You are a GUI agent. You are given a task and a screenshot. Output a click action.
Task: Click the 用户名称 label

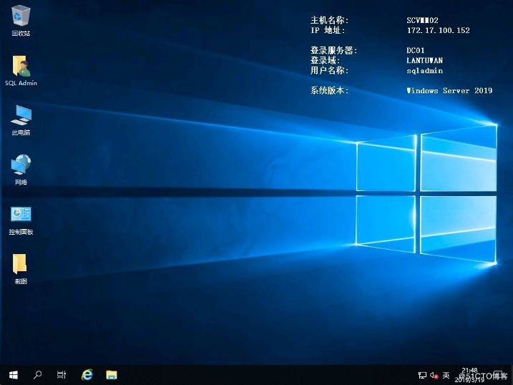pos(329,70)
